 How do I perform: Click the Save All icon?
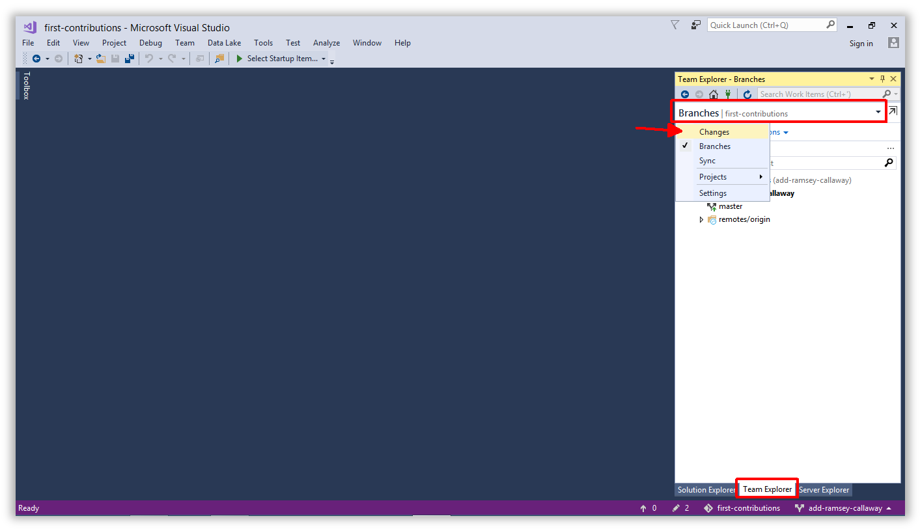pos(130,59)
